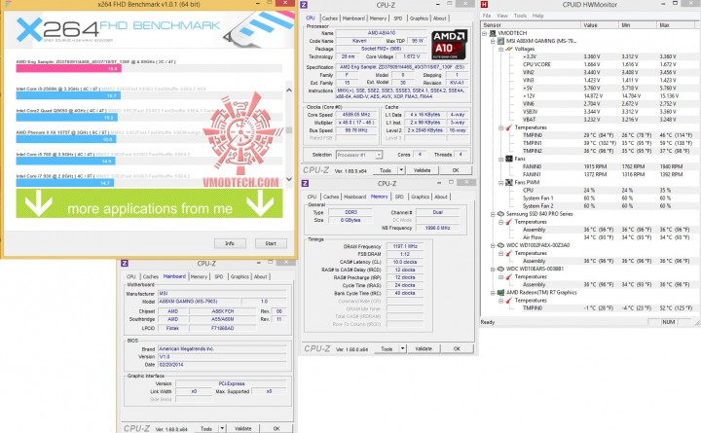Click the MSI A88XM GAMING motherboard icon
This screenshot has width=701, height=433.
coord(500,41)
